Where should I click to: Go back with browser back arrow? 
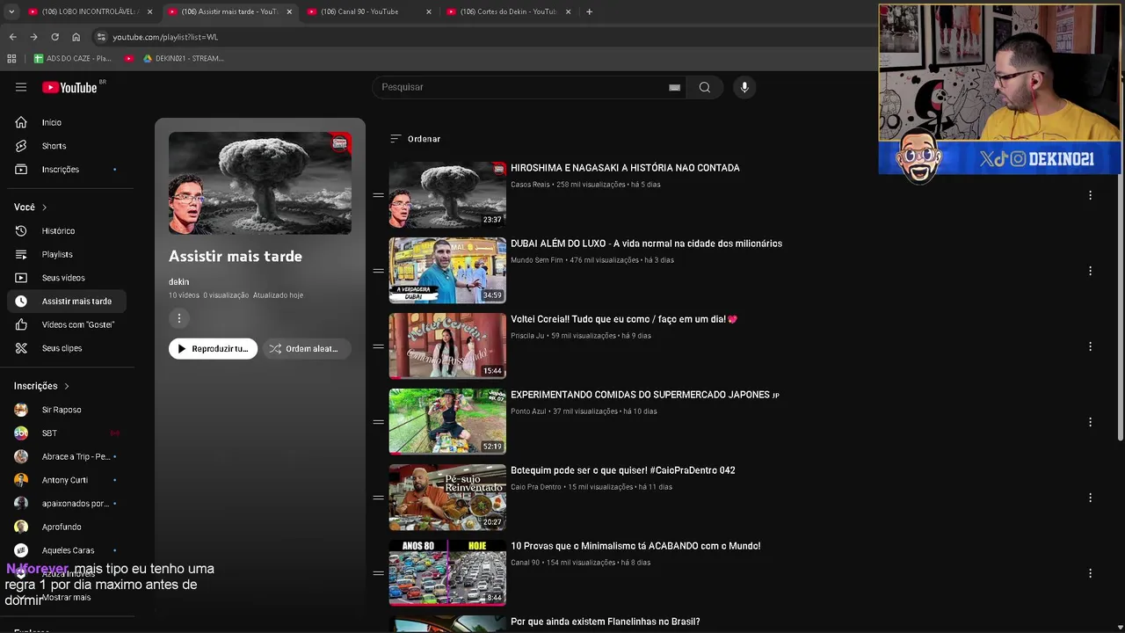12,37
